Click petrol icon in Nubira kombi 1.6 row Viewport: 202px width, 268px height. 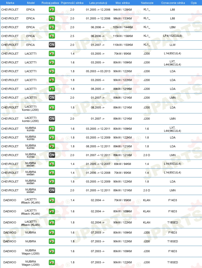[52, 129]
